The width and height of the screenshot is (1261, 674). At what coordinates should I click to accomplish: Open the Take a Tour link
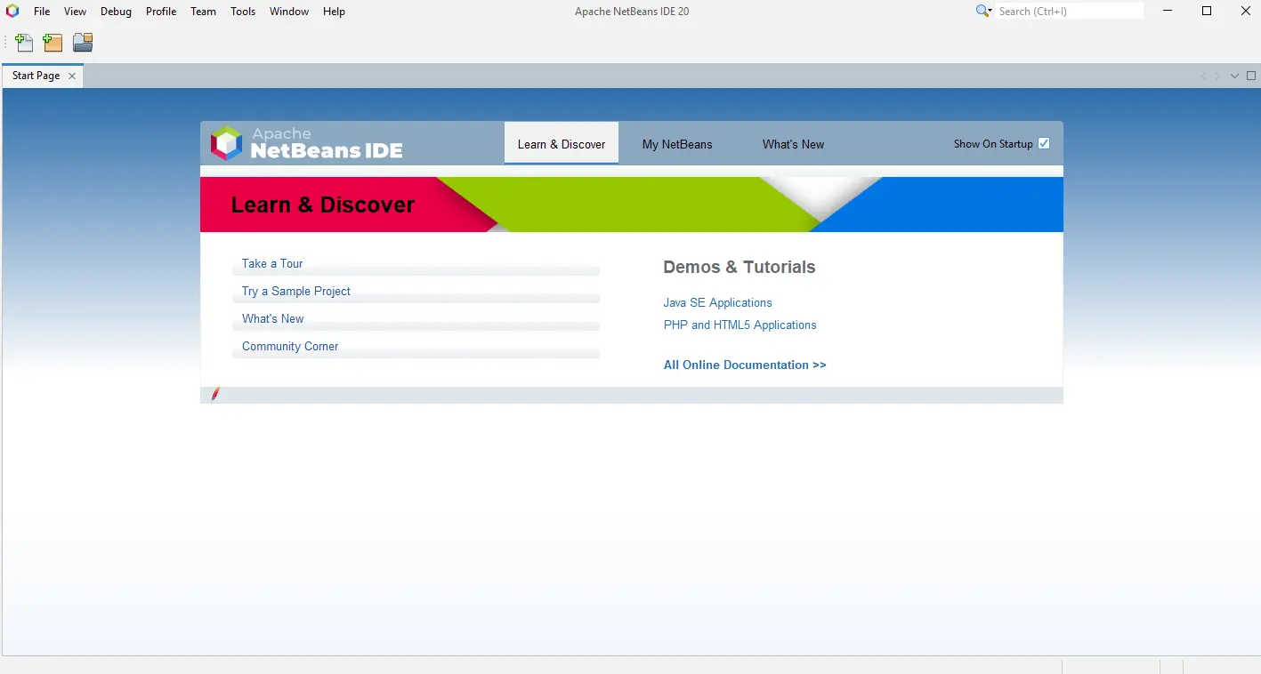coord(272,263)
